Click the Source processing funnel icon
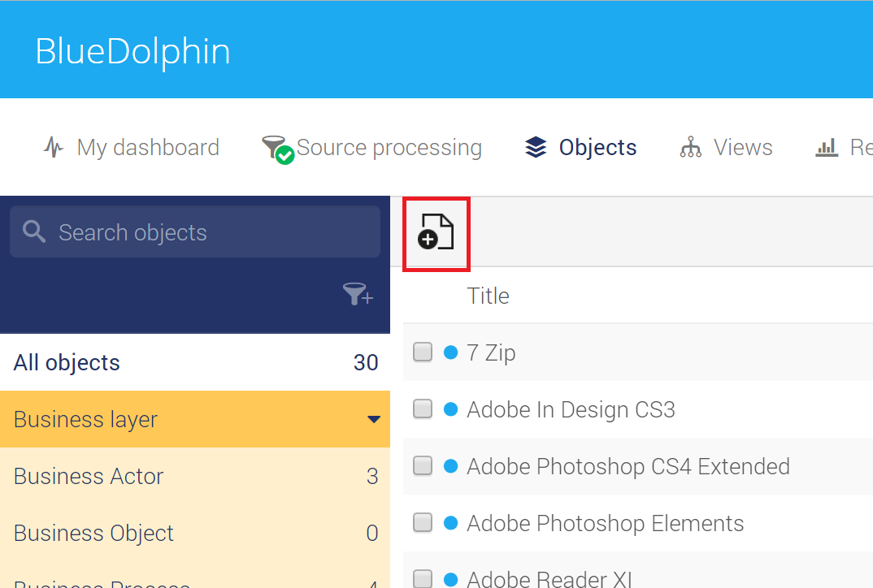Image resolution: width=873 pixels, height=588 pixels. 278,149
